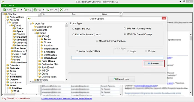The width and height of the screenshot is (194, 102).
Task: Collapse [Gmail] node in dialog tree
Action: click(x=37, y=36)
